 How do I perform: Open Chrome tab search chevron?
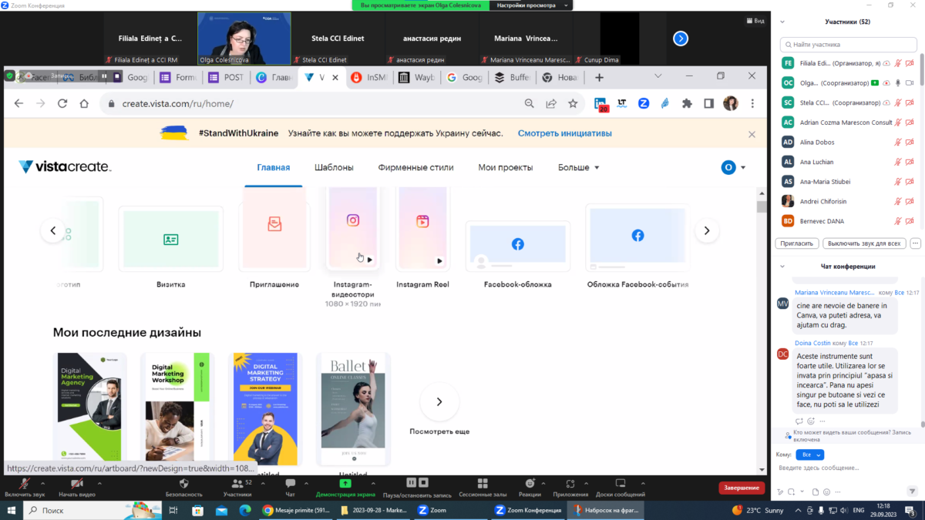tap(658, 76)
